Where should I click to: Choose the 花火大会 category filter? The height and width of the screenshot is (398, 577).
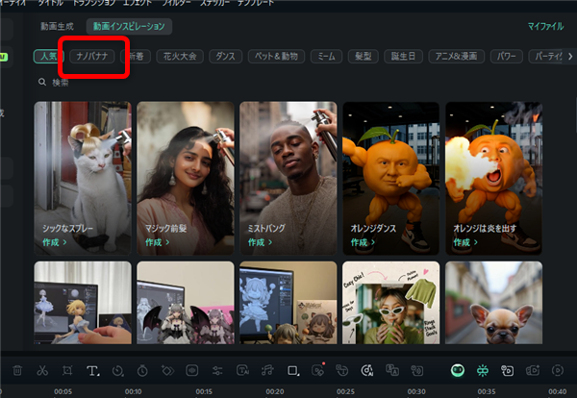177,57
